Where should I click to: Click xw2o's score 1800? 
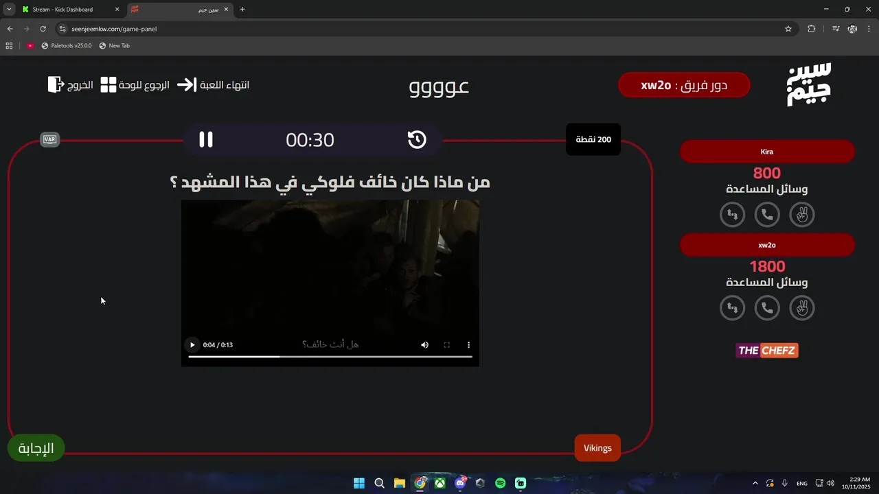pos(767,266)
